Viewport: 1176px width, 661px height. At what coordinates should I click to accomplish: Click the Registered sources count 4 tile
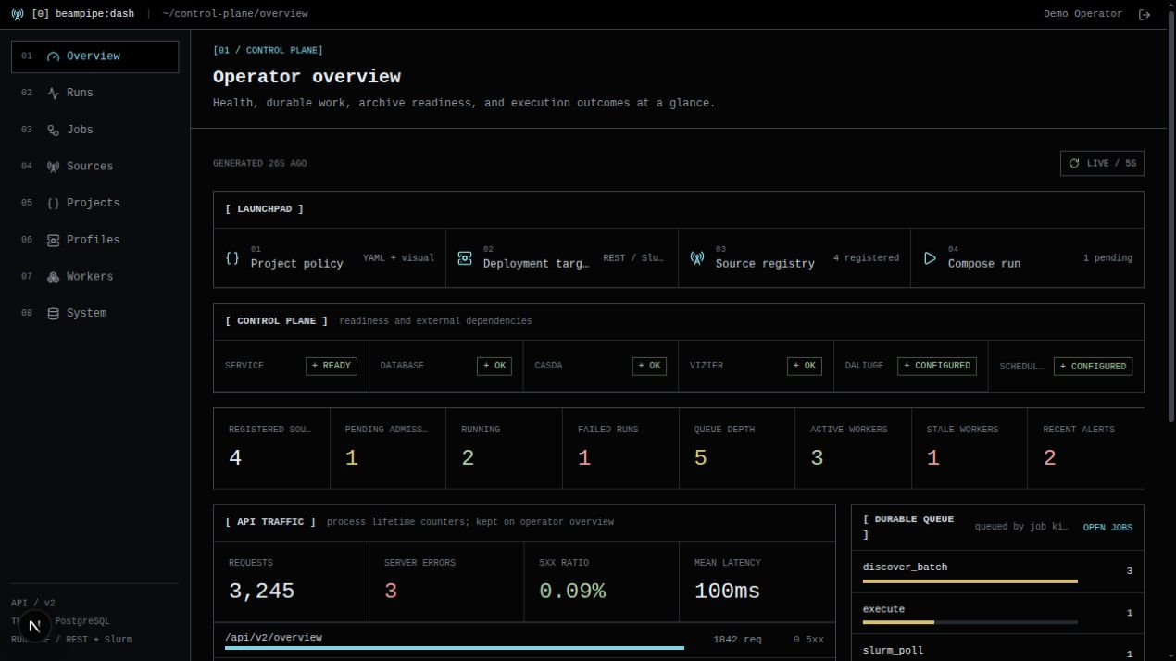click(271, 448)
